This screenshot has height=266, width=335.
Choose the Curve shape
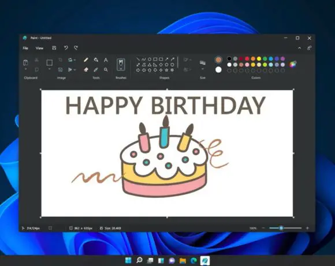[144, 59]
